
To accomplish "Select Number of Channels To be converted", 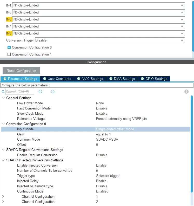I will click(x=96, y=170).
